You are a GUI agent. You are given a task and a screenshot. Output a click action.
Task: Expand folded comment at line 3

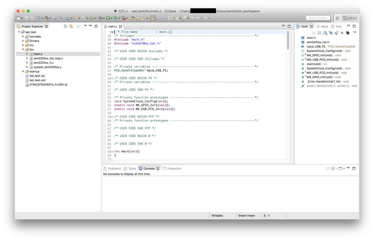coord(112,32)
